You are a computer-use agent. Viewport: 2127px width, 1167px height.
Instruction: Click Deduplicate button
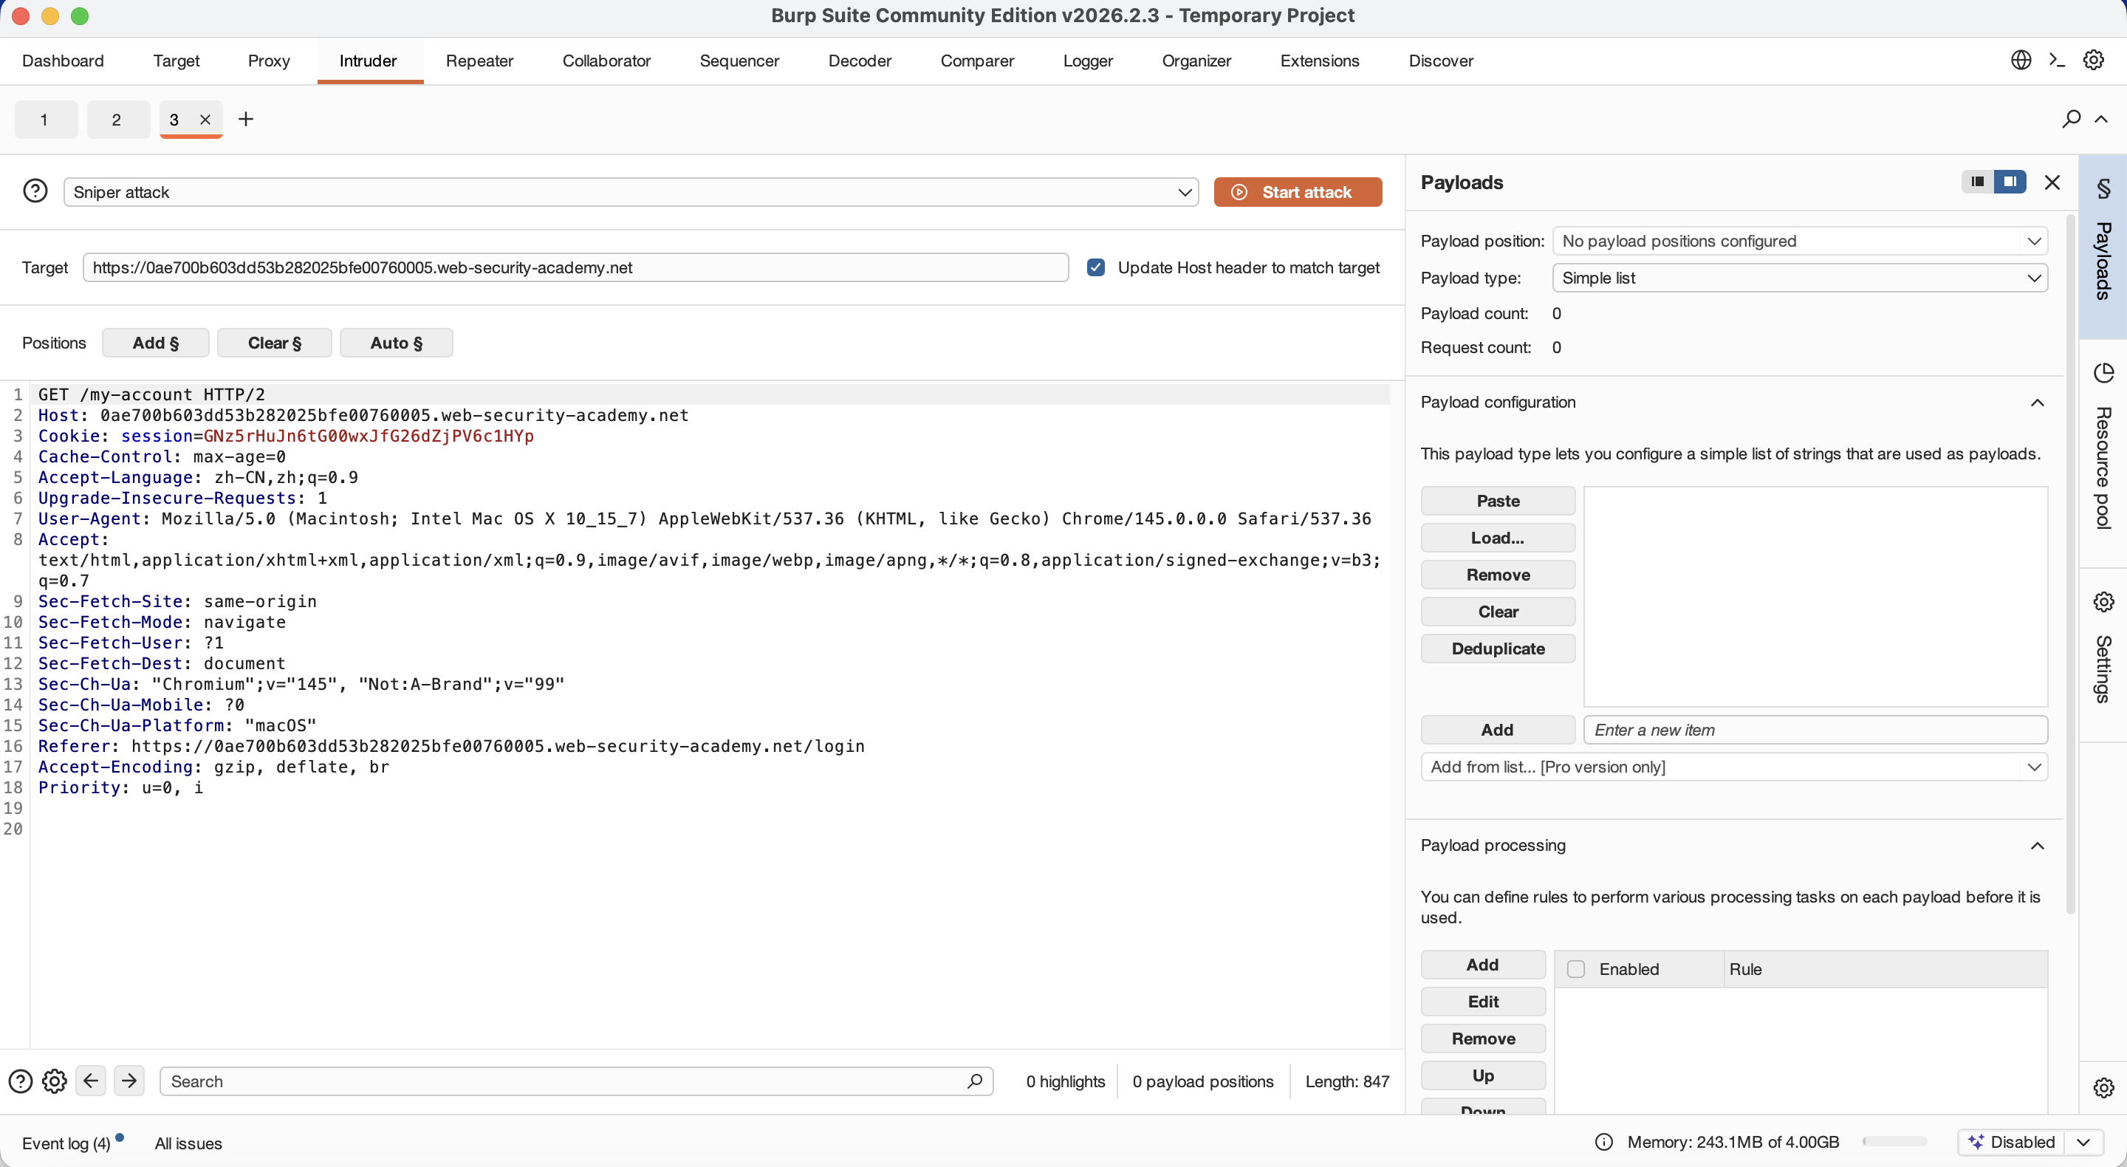(x=1498, y=648)
